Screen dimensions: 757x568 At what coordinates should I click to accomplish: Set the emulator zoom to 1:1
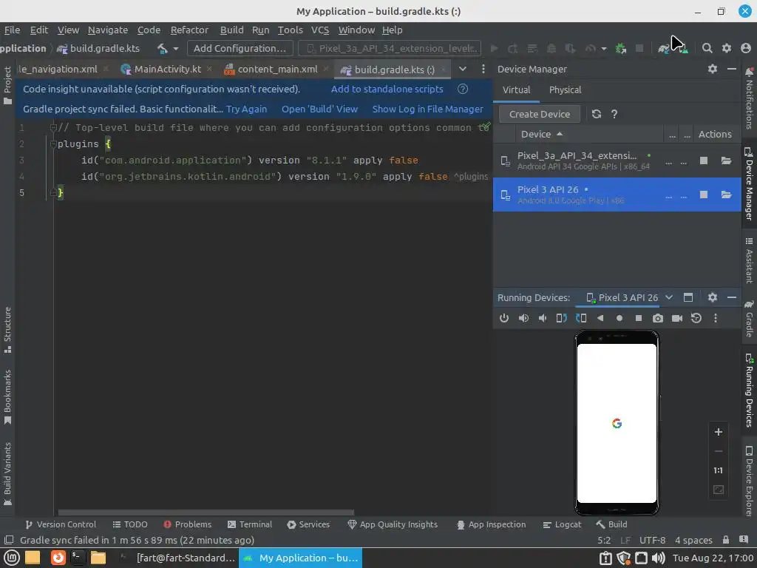719,470
